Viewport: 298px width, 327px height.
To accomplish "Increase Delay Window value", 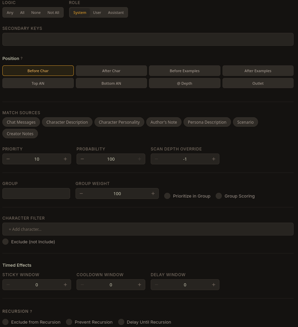I will click(x=214, y=285).
